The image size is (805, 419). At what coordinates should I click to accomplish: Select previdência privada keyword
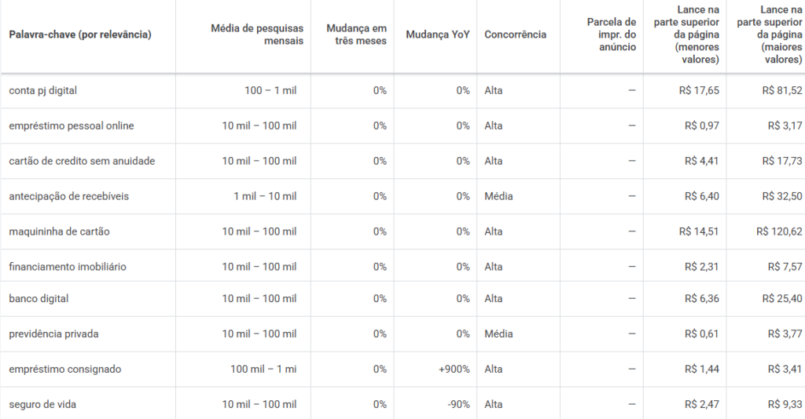[53, 334]
